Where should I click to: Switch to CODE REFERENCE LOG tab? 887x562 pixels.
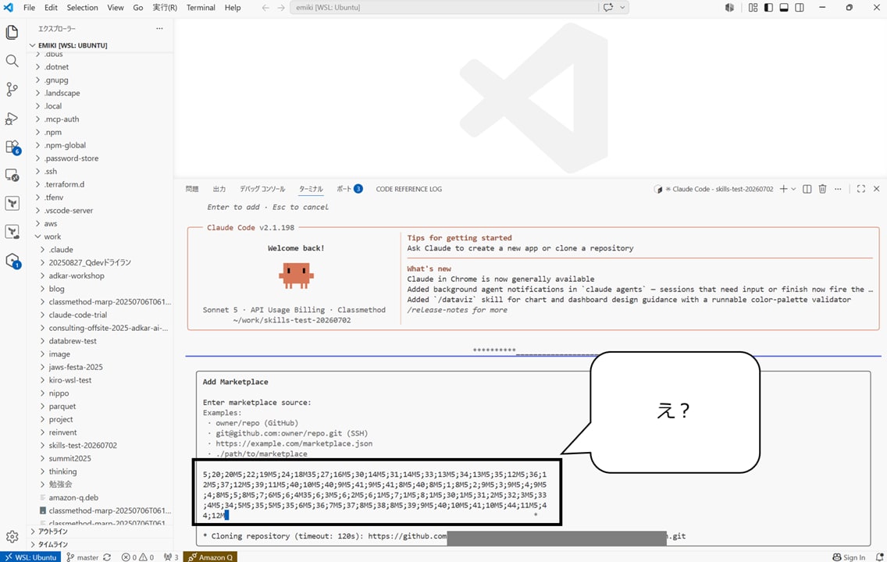(x=409, y=189)
